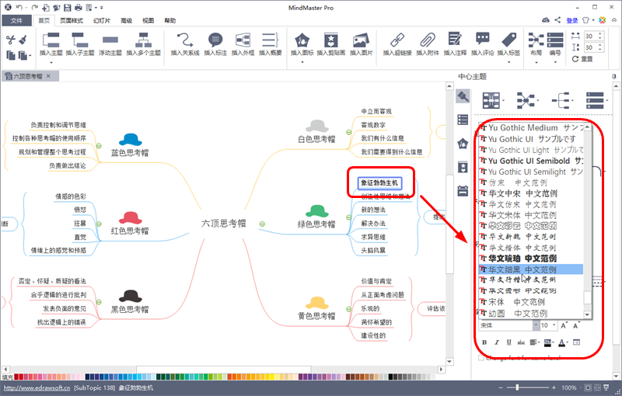Toggle Bold in the font format panel
Viewport: 622px width, 396px height.
pos(484,342)
